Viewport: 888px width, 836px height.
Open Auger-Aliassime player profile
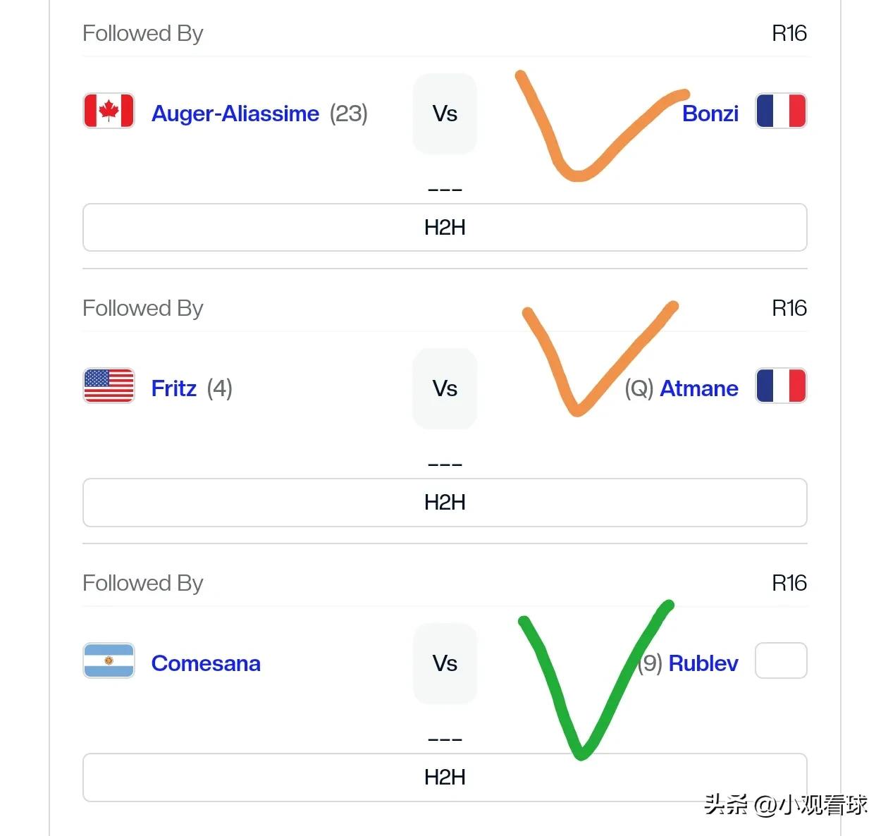coord(235,113)
